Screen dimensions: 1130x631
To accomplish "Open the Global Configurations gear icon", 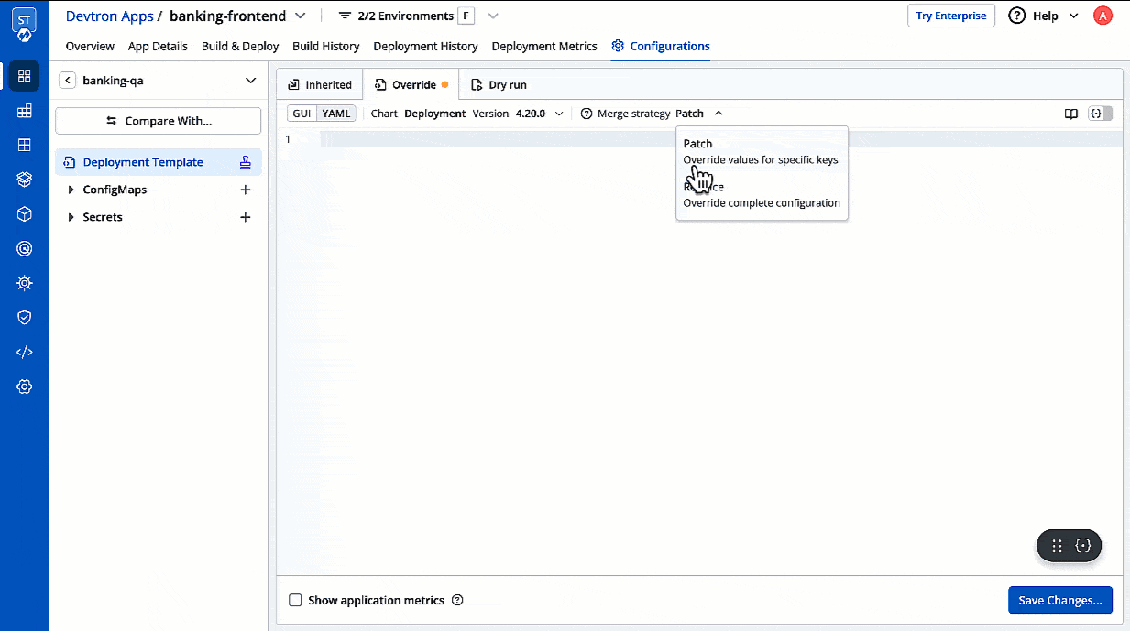I will (x=24, y=386).
